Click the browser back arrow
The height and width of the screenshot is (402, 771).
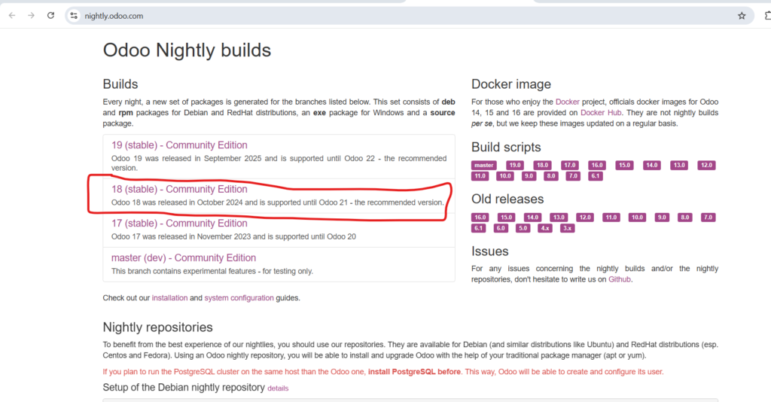[x=12, y=15]
